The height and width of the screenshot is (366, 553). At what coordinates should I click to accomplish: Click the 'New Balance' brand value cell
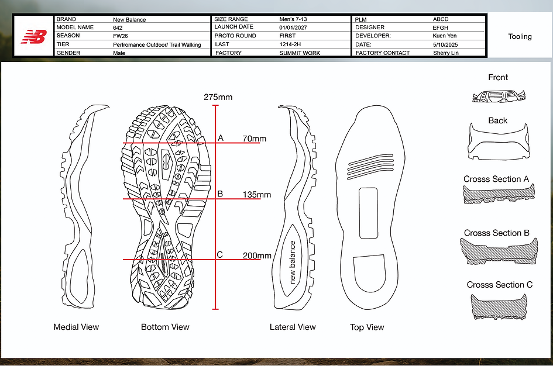(x=129, y=20)
